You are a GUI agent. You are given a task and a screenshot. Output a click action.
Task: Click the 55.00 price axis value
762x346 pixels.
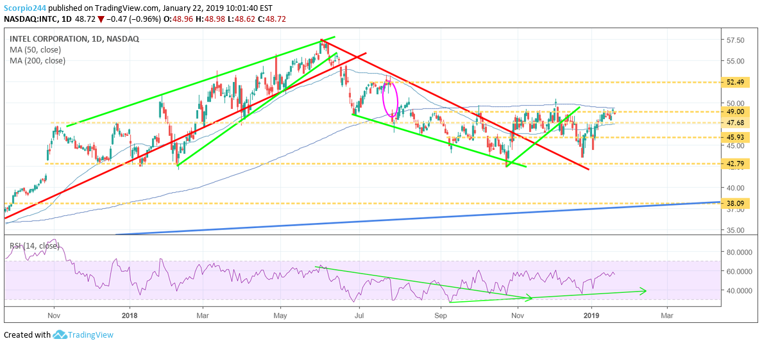pyautogui.click(x=736, y=61)
